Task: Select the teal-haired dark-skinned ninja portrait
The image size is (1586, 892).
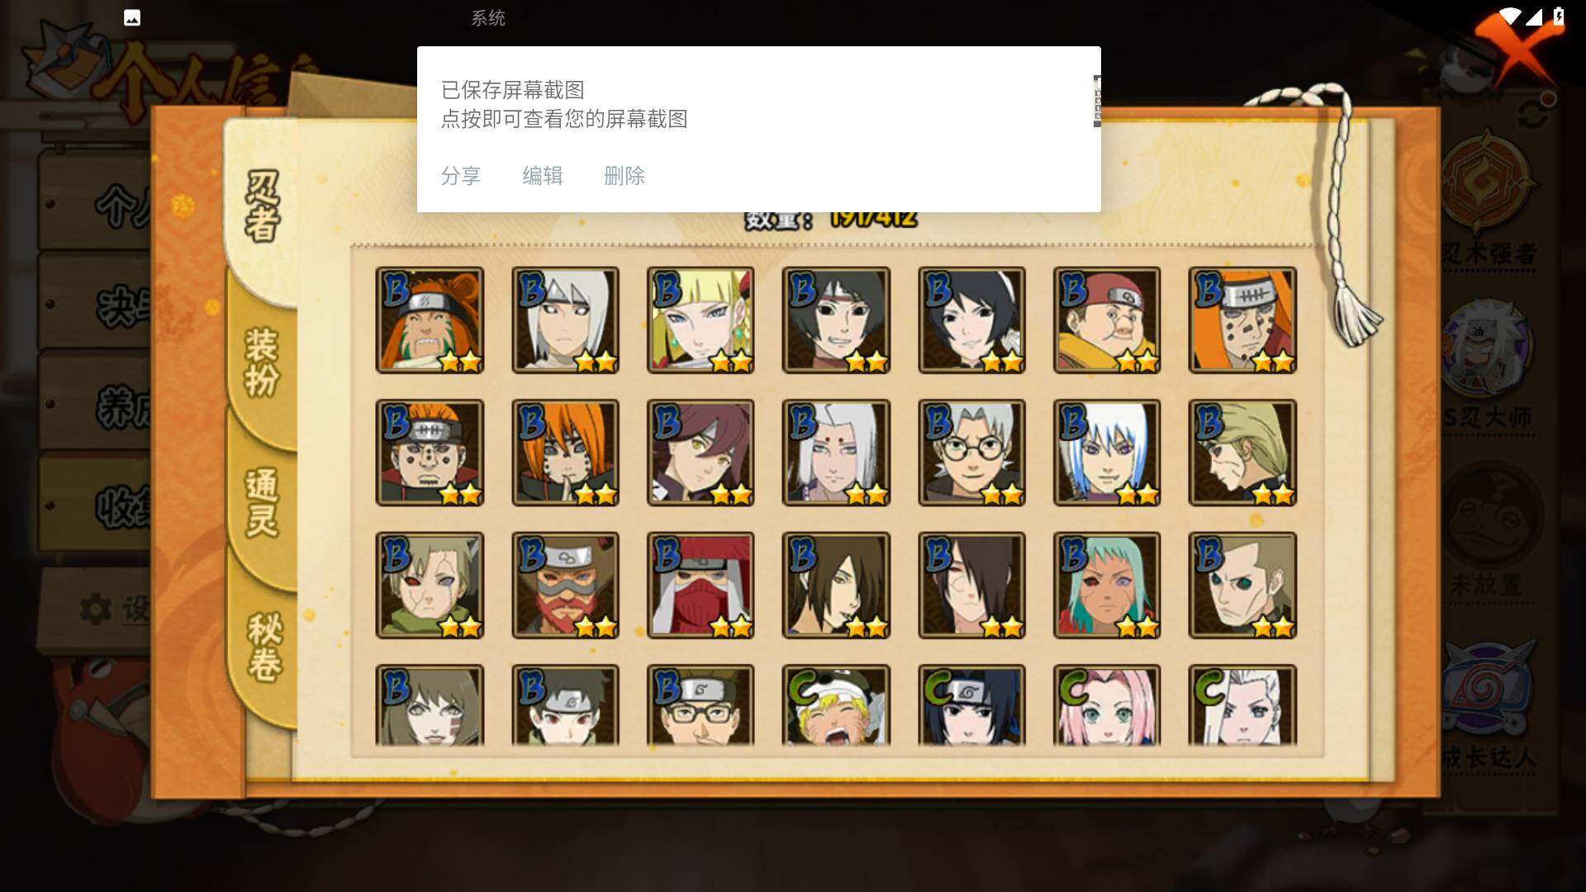Action: pos(1107,586)
